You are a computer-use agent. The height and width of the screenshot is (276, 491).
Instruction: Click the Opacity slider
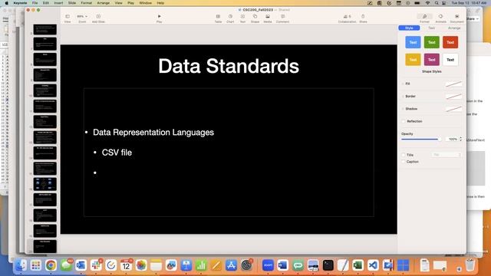[x=421, y=140]
